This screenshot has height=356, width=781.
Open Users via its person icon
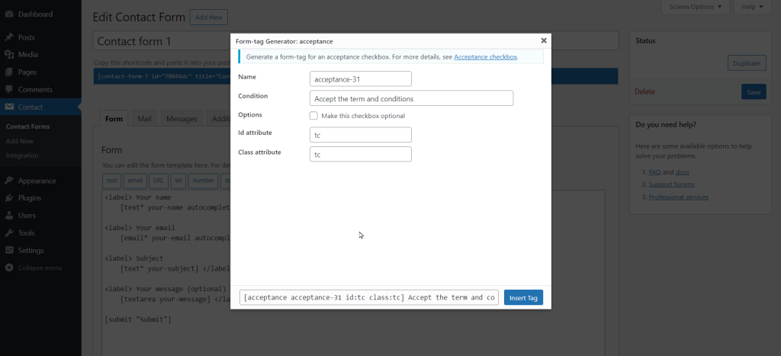point(8,216)
